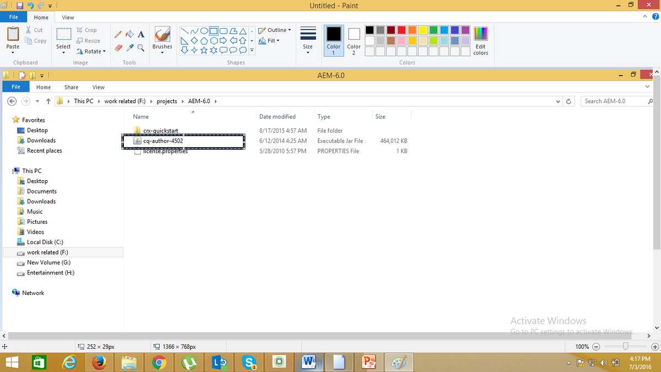The width and height of the screenshot is (661, 372).
Task: Open Customize Quick Access Toolbar dropdown in Paint
Action: pyautogui.click(x=50, y=6)
